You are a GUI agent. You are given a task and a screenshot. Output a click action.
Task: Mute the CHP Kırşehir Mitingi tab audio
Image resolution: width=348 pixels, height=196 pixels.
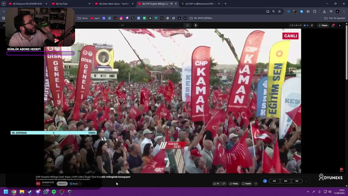point(171,4)
